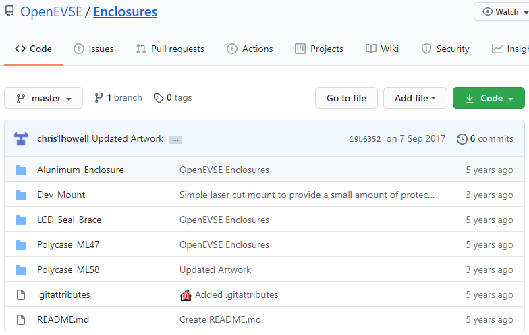The width and height of the screenshot is (529, 335).
Task: Click the eye icon on Watch button
Action: point(487,12)
